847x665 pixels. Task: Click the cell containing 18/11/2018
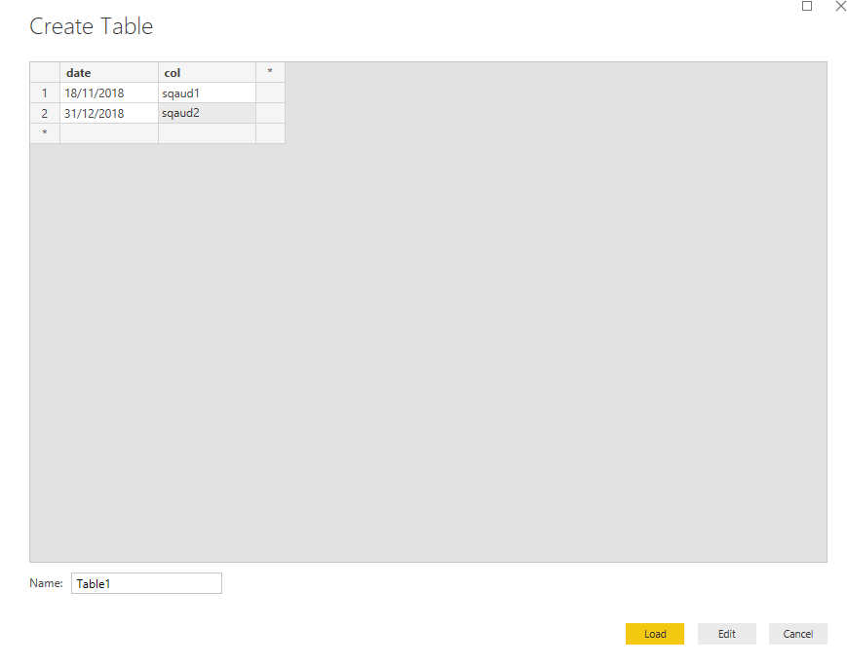pos(109,92)
